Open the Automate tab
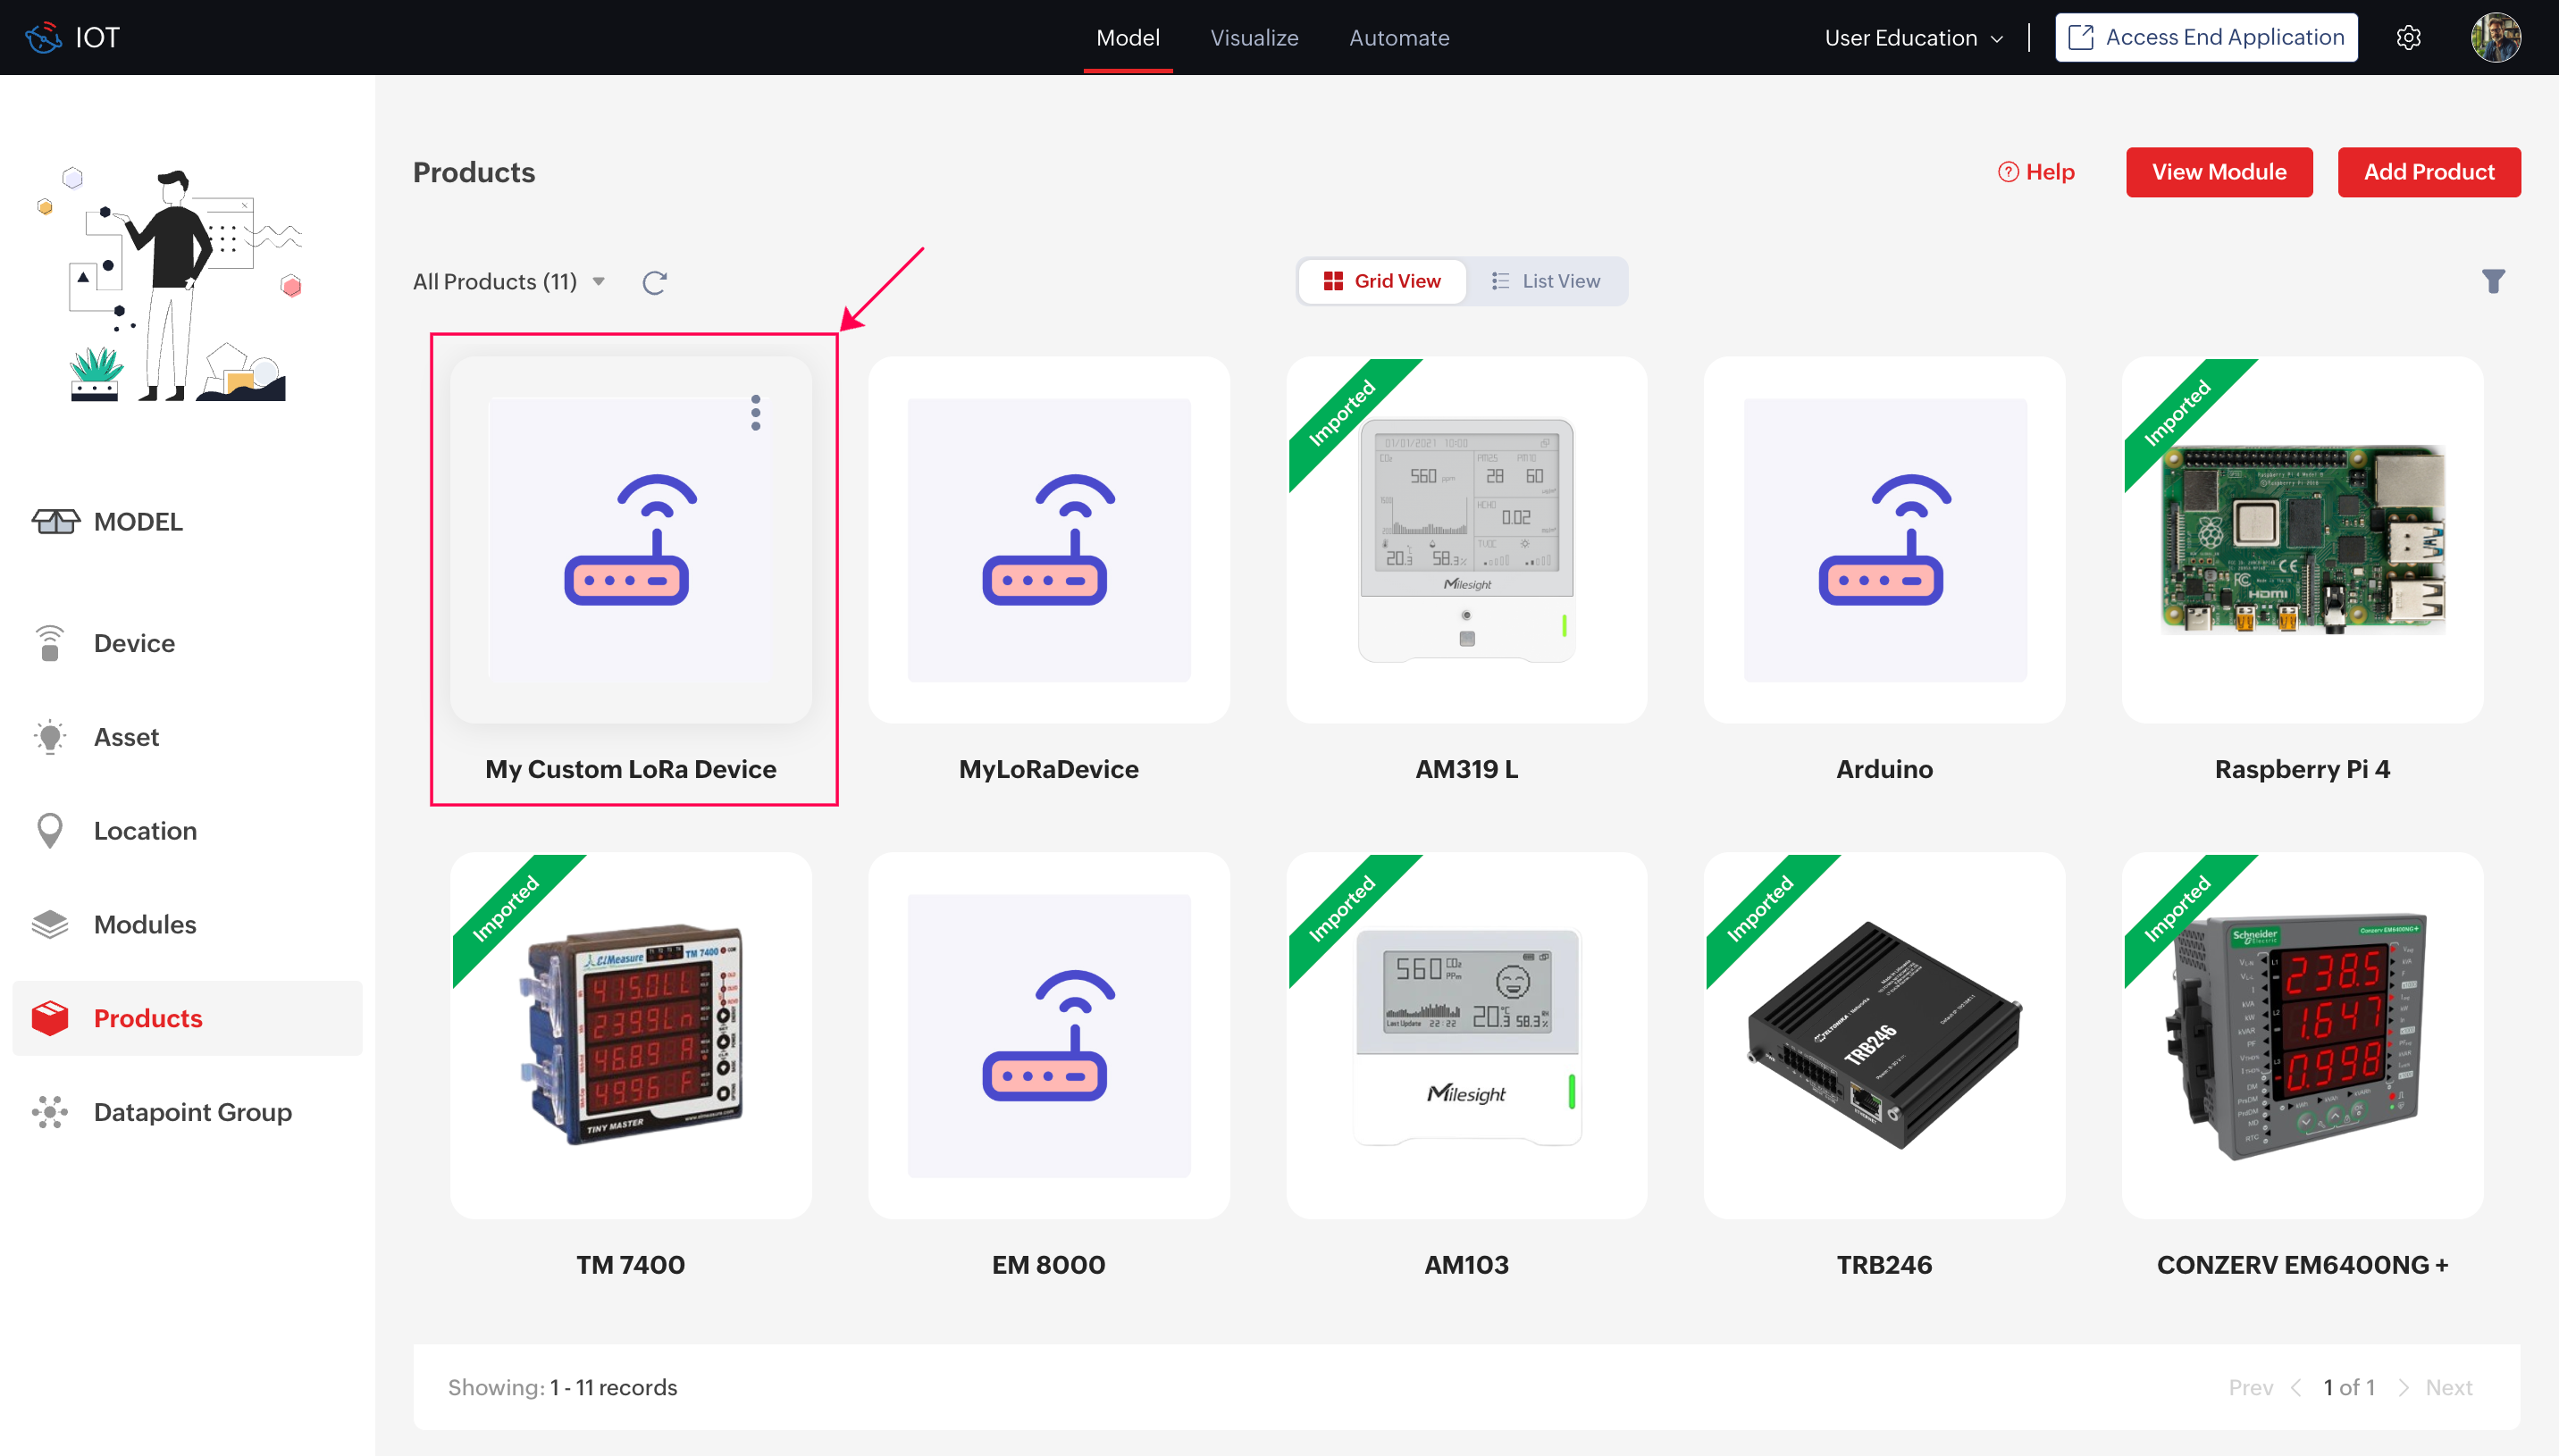Viewport: 2559px width, 1456px height. 1398,38
